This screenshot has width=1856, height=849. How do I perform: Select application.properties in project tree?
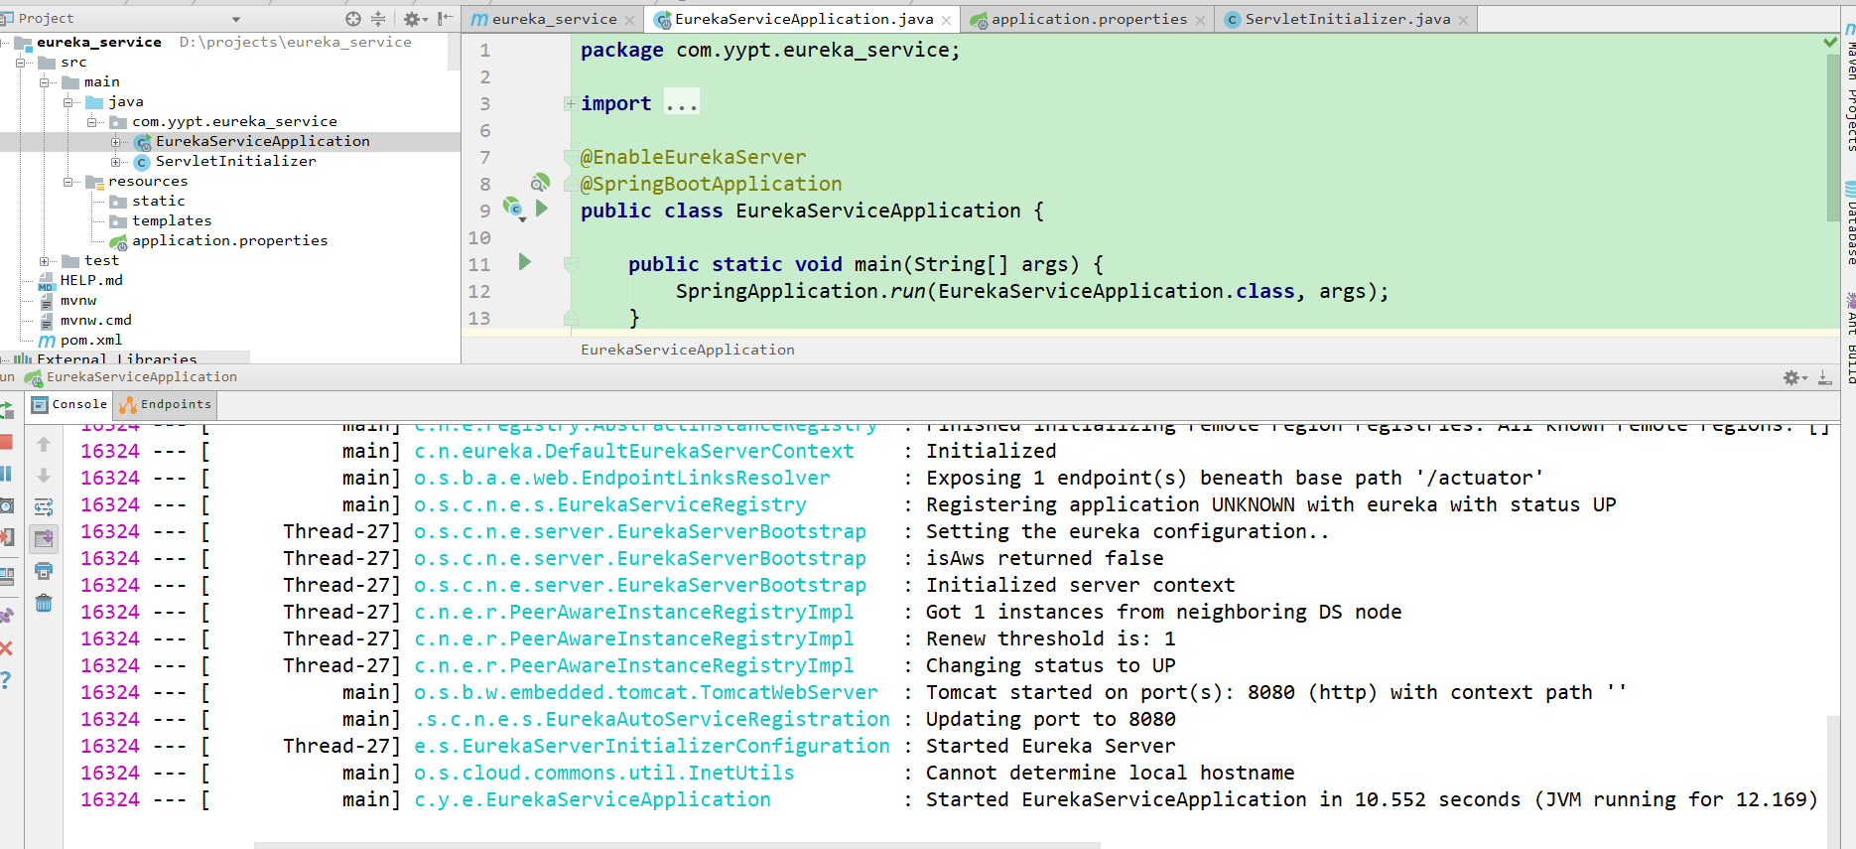[x=229, y=241]
